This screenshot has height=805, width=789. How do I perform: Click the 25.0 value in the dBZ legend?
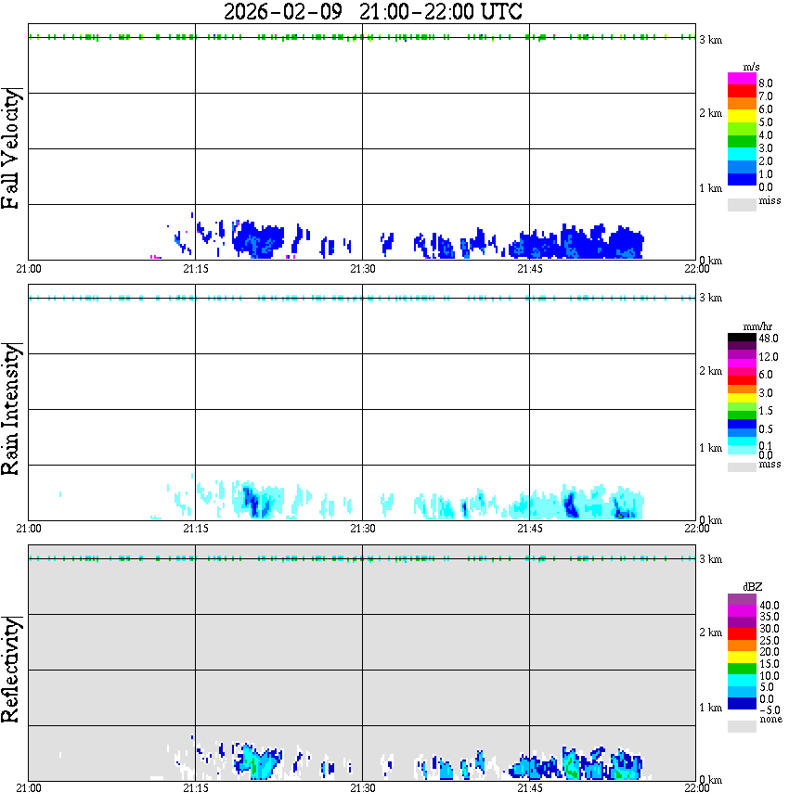(770, 641)
